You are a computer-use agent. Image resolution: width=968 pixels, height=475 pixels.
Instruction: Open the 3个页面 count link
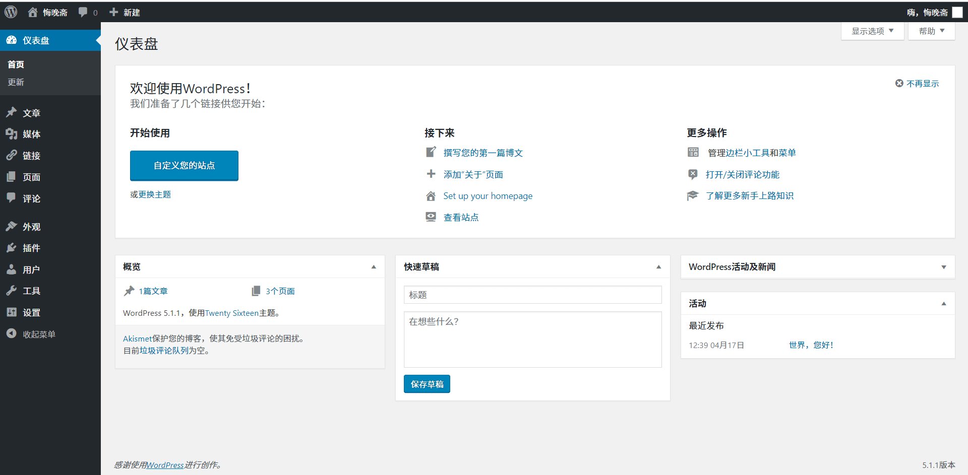[280, 291]
